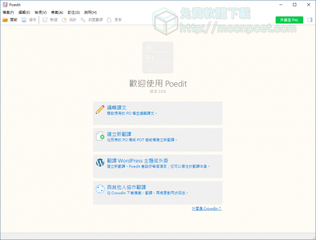Close the Poedit window
This screenshot has width=316, height=240.
[309, 5]
